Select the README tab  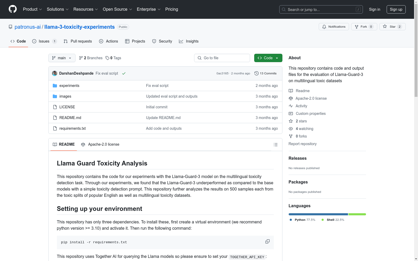pyautogui.click(x=64, y=144)
